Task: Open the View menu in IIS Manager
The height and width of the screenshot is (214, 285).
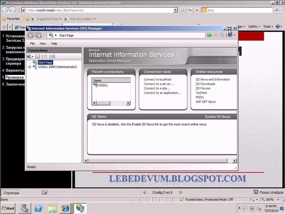Action: pos(43,43)
